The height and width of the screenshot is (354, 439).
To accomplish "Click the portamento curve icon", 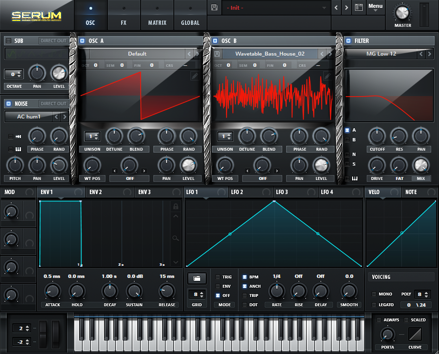I will pos(415,334).
